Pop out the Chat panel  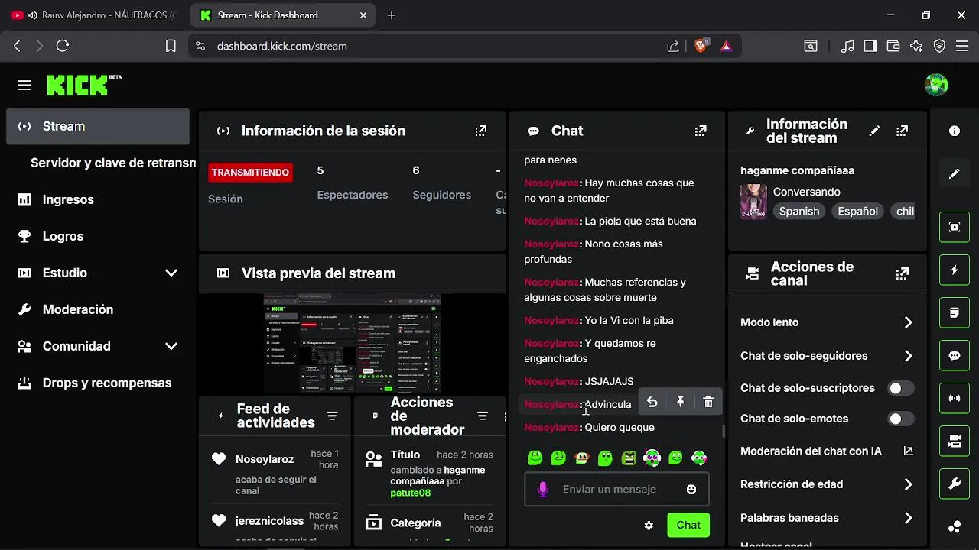pos(701,131)
